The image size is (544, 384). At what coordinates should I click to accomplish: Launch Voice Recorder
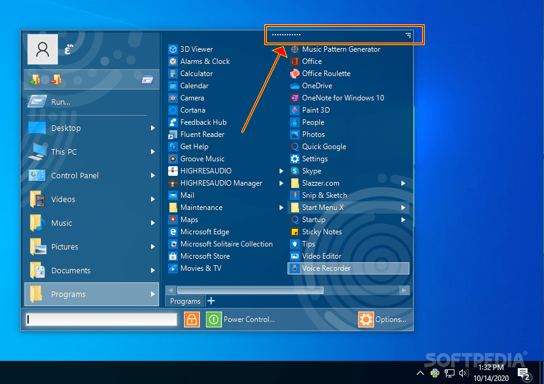pyautogui.click(x=348, y=268)
